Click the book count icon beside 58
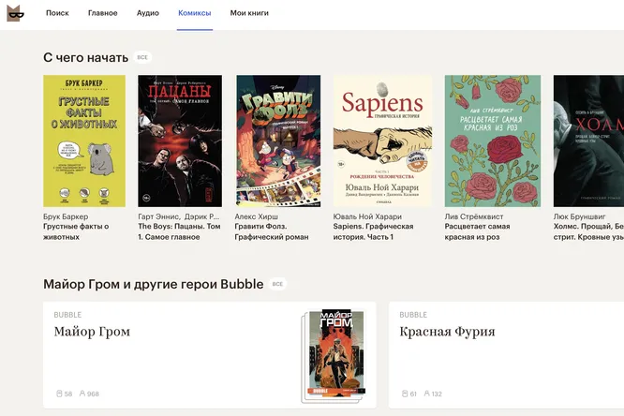 [59, 394]
